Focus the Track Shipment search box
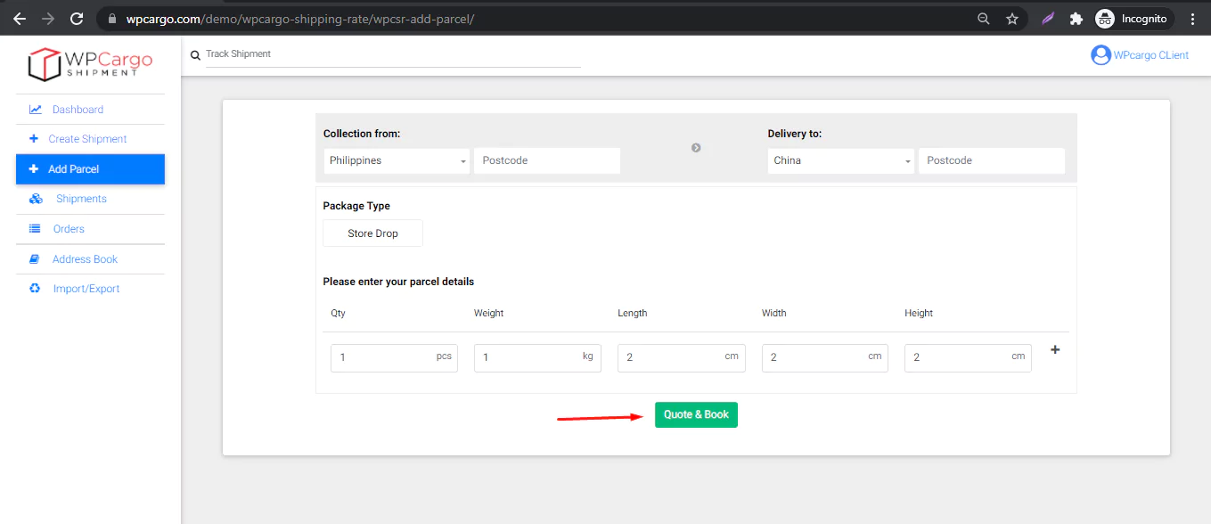 (x=392, y=54)
